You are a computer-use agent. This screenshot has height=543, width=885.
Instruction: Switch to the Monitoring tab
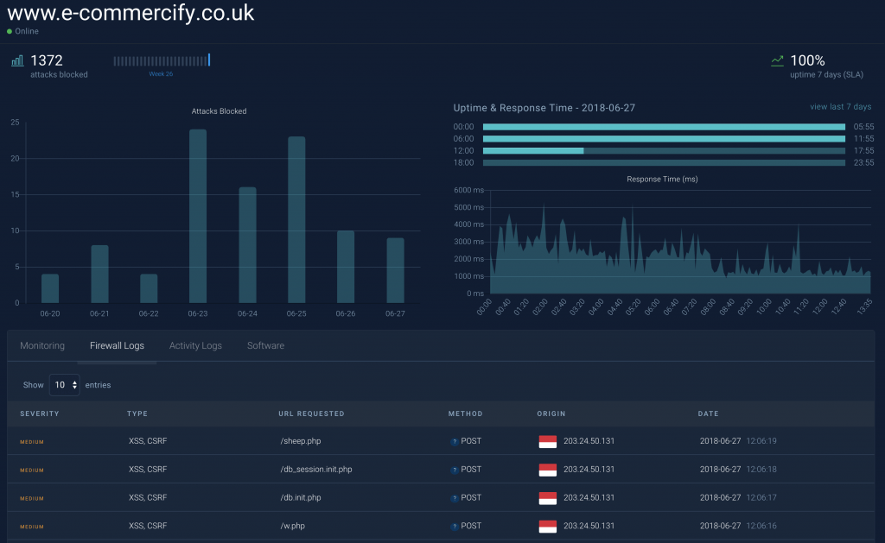(42, 345)
